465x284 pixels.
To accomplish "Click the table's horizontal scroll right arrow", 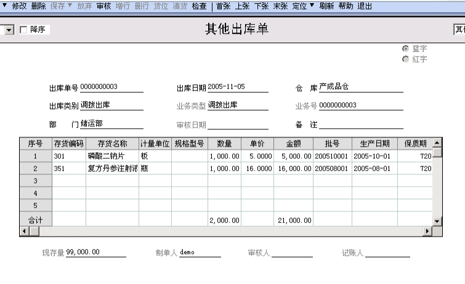I will (427, 231).
